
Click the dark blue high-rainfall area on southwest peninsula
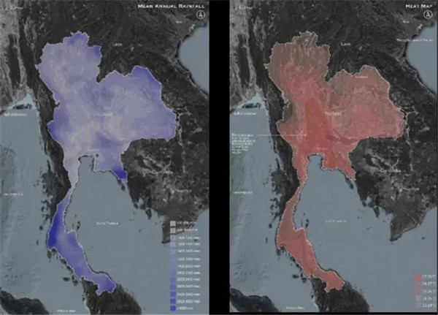coord(53,235)
